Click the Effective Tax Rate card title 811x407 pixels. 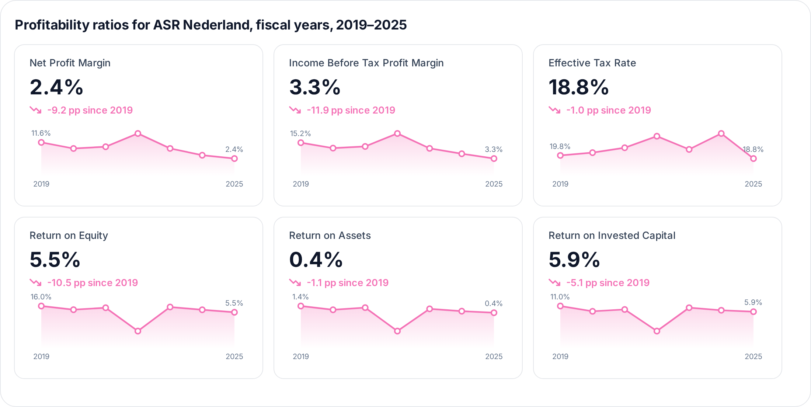592,63
